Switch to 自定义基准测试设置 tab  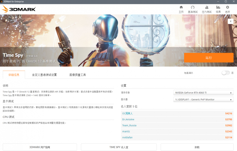tap(45, 75)
